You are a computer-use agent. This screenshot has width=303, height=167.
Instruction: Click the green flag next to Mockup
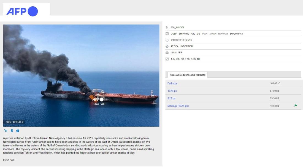coord(296,106)
